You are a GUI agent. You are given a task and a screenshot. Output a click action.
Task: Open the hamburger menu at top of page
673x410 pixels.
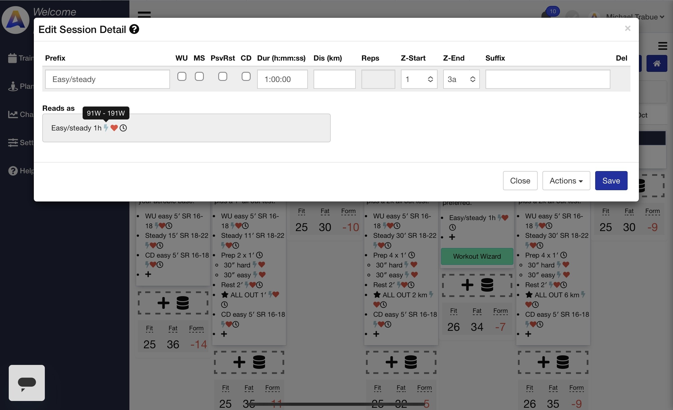click(x=144, y=14)
